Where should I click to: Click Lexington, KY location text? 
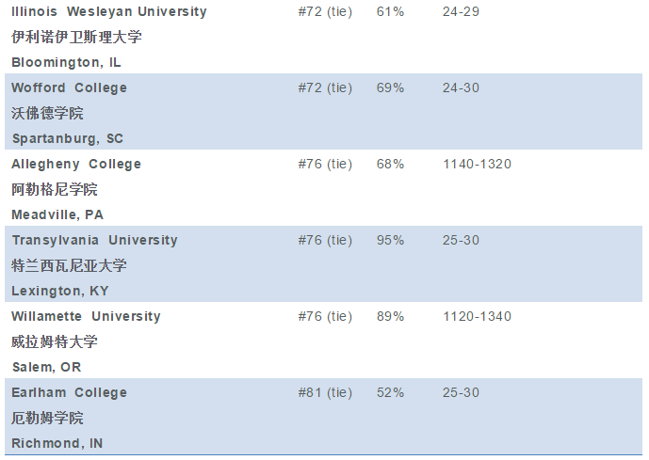point(60,291)
